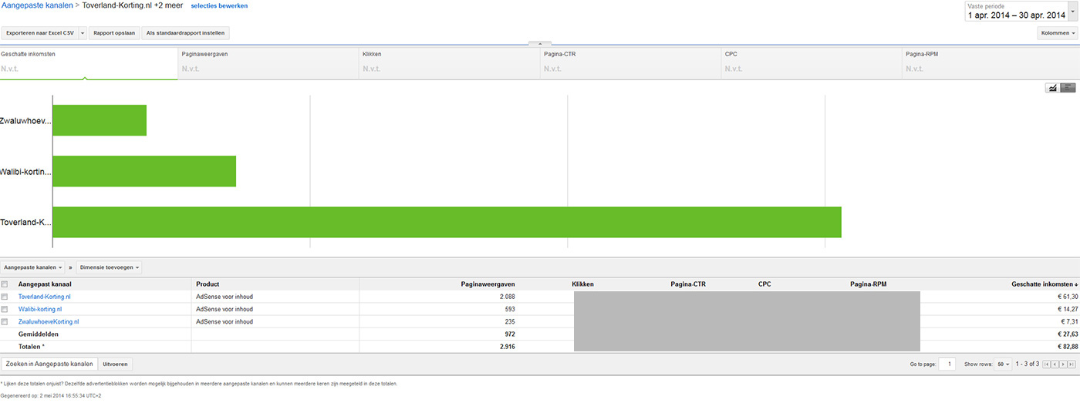Open the Show rows 50 dropdown

[1004, 364]
